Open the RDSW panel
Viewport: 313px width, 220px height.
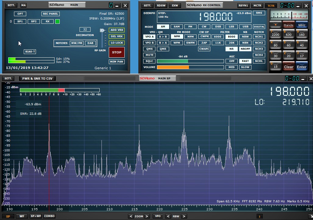(x=161, y=5)
